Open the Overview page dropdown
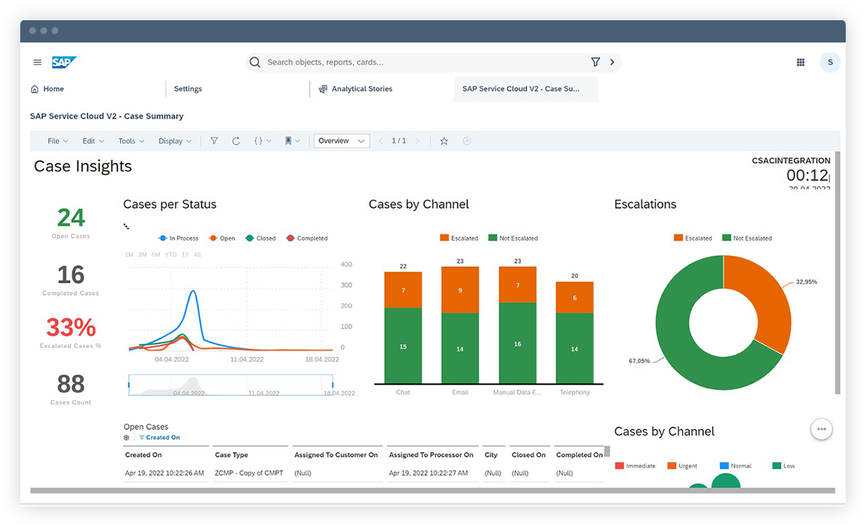The width and height of the screenshot is (866, 526). (x=341, y=140)
